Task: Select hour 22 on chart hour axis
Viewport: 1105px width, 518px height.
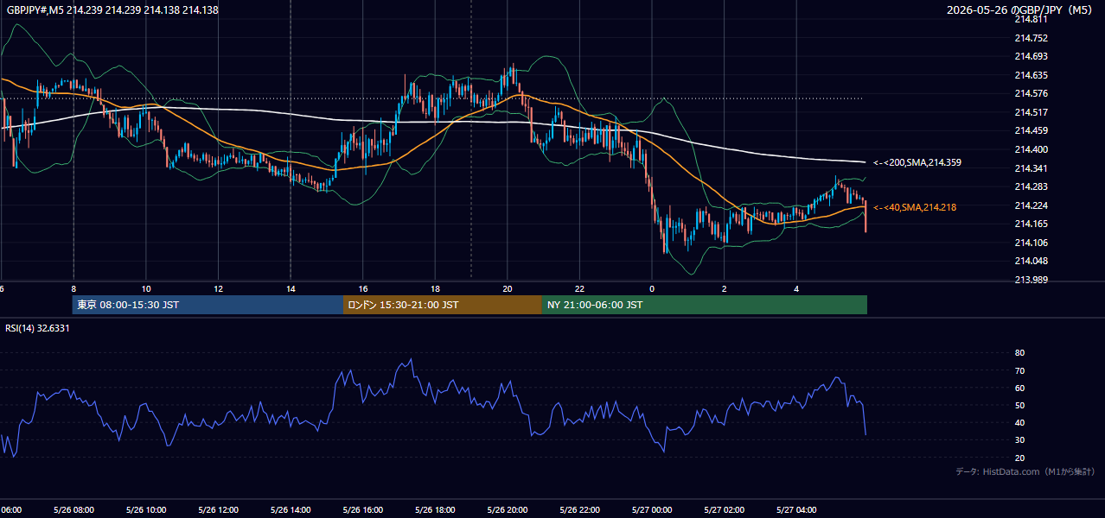Action: pyautogui.click(x=579, y=289)
